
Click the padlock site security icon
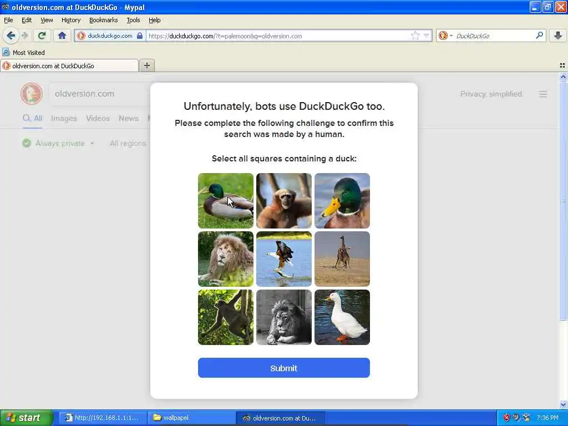pyautogui.click(x=139, y=35)
